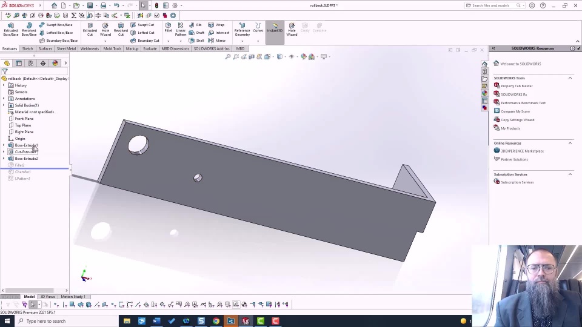The image size is (582, 327).
Task: Click feature tree horizontal scrollbar
Action: click(30, 291)
